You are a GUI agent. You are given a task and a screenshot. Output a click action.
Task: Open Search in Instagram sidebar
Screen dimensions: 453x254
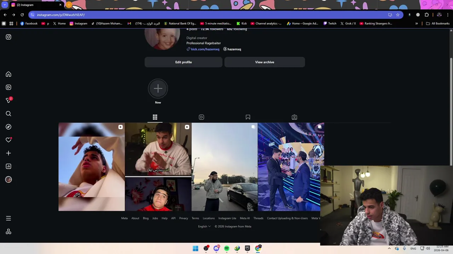click(8, 114)
